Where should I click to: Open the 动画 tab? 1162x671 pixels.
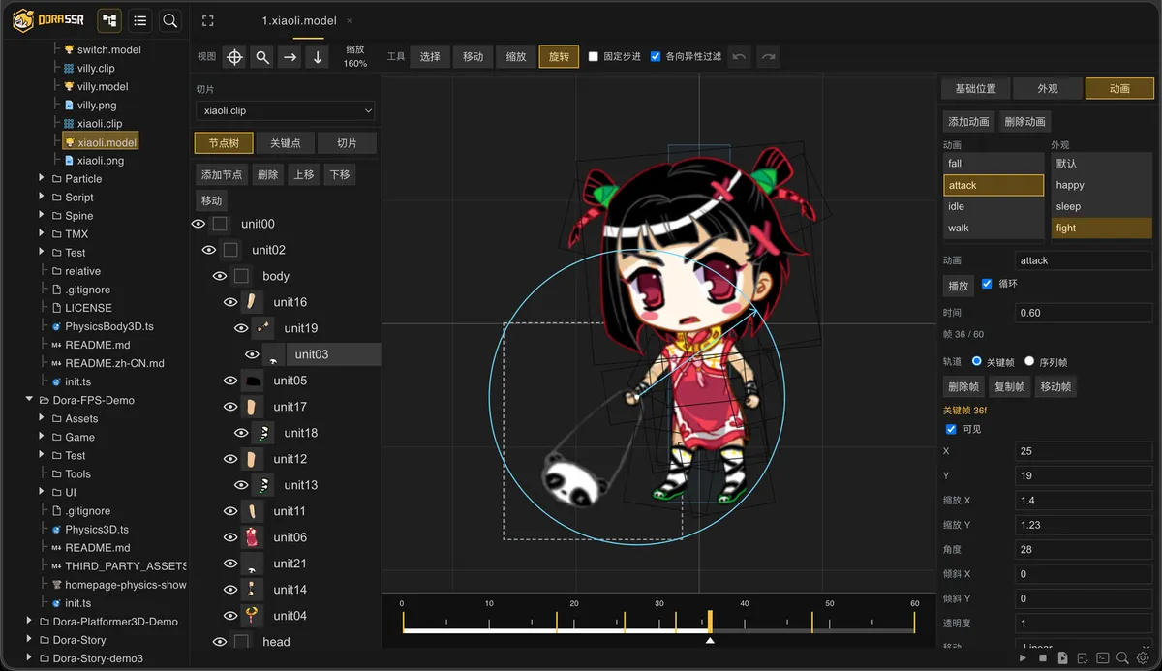tap(1119, 88)
